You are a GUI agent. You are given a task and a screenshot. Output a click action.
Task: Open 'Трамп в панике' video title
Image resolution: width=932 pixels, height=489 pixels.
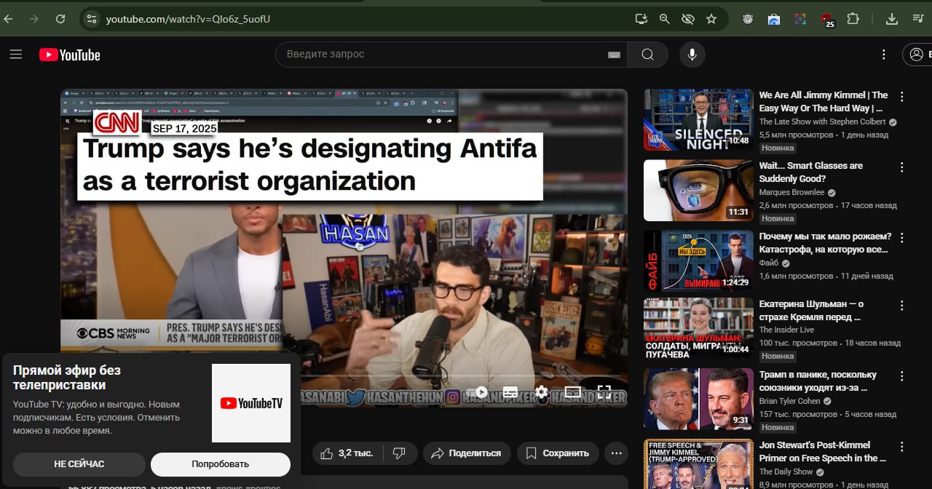point(817,381)
